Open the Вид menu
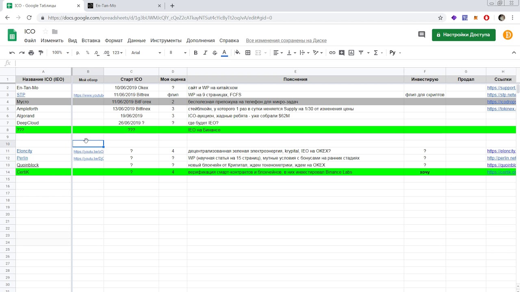Image resolution: width=520 pixels, height=292 pixels. (x=72, y=41)
